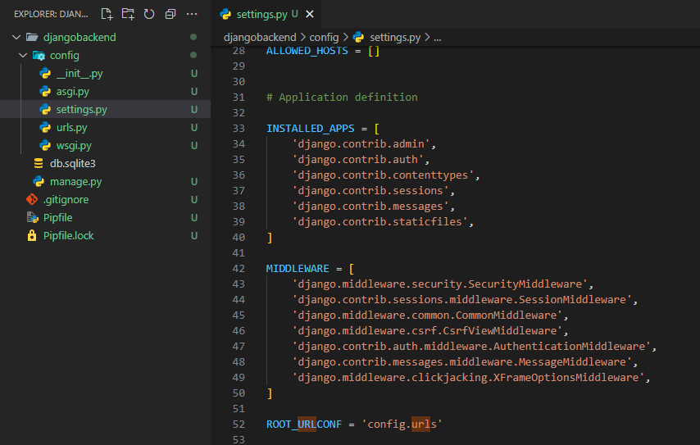Open Pipfile.lock from the Explorer
700x445 pixels.
point(68,236)
